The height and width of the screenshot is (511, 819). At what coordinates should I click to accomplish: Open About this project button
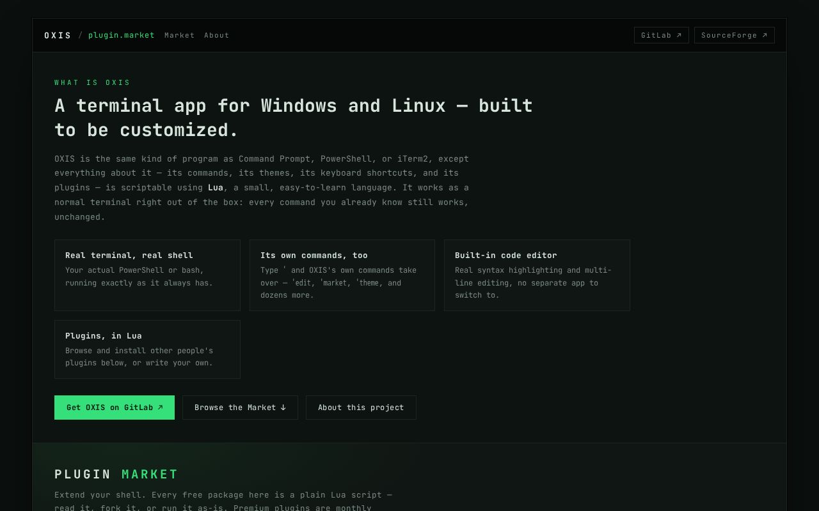361,408
